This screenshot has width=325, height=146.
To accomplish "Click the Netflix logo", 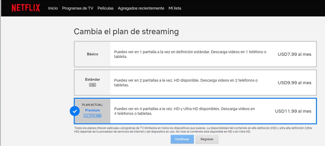I will click(26, 8).
